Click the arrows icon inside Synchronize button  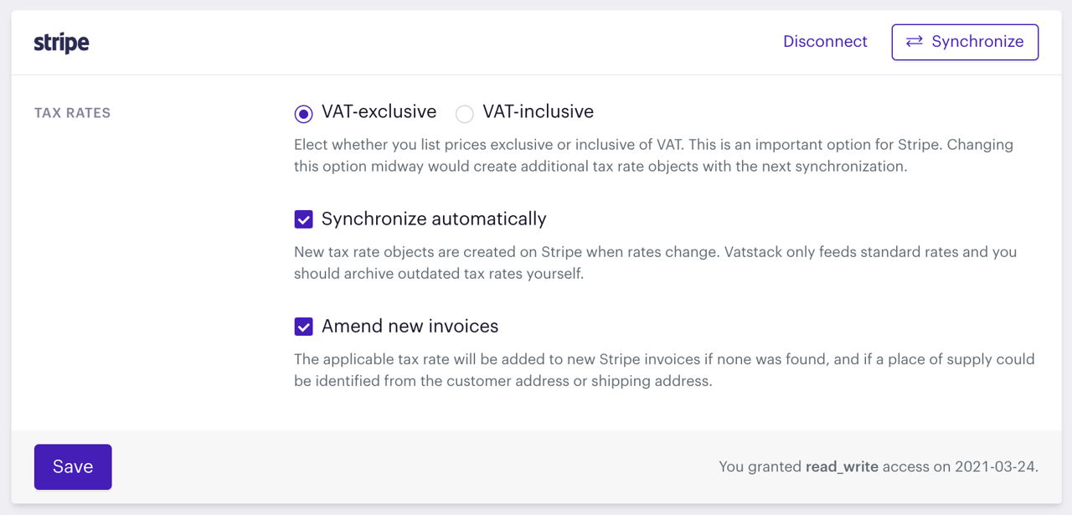pyautogui.click(x=915, y=41)
